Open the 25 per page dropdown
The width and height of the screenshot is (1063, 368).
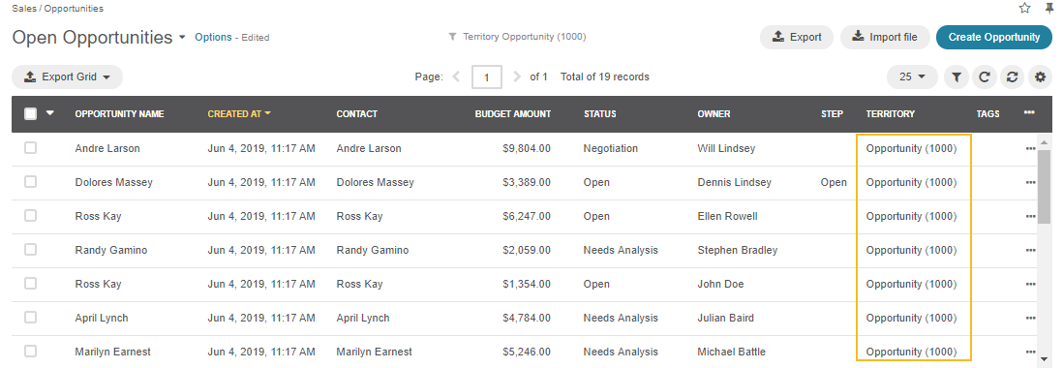(x=913, y=77)
